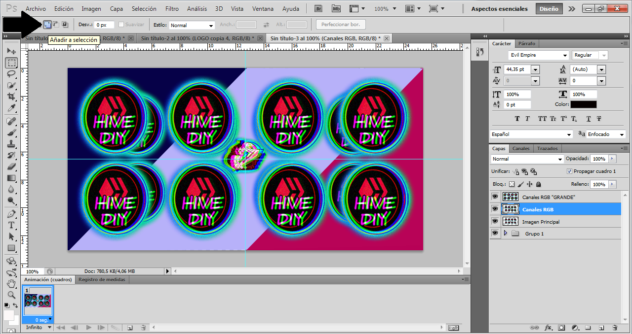Toggle lock transparent pixels in Bloq.
This screenshot has height=334, width=632.
[x=512, y=184]
